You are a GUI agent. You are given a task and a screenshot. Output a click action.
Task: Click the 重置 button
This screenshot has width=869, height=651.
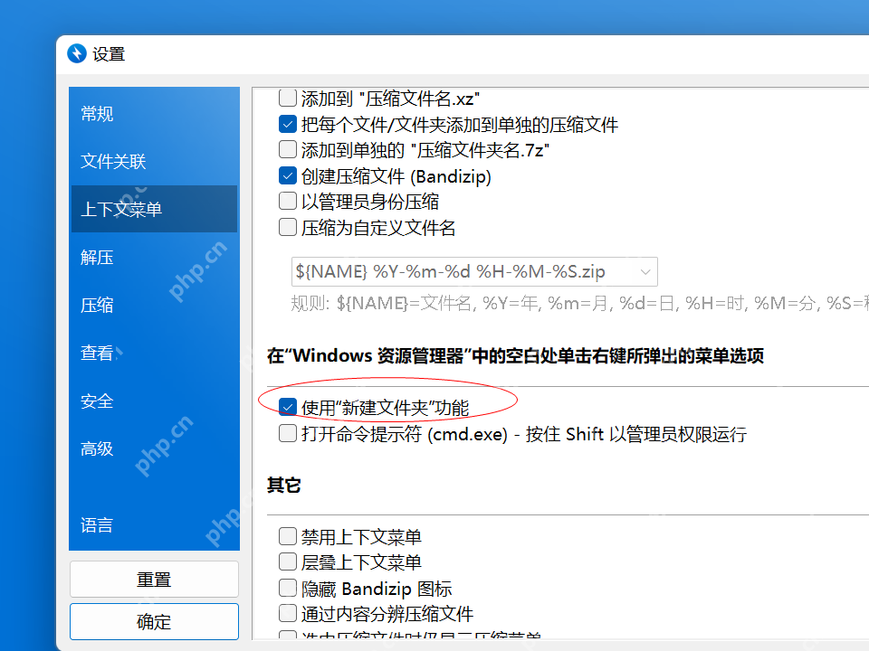154,579
